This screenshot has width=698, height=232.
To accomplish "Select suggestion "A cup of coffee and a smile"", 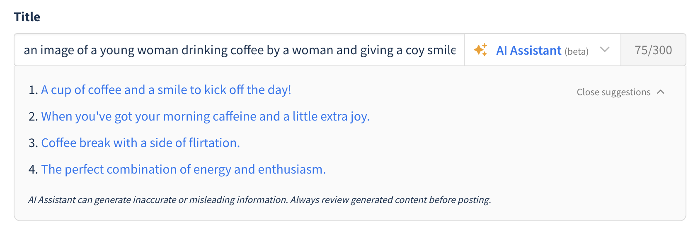I will click(x=166, y=90).
